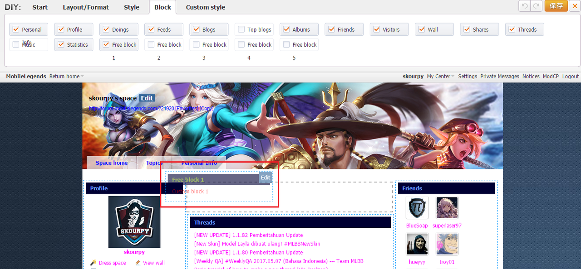Click the magic wand Dress space icon
581x269 pixels.
click(93, 263)
